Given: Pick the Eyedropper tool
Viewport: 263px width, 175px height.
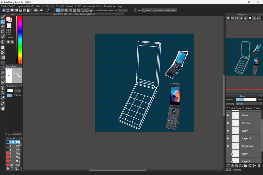Looking at the screenshot, I should click(3, 103).
